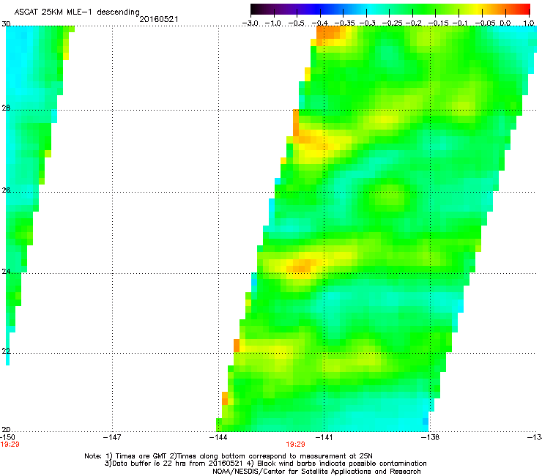542x476 pixels.
Task: Click the longitude axis label '-147'
Action: tap(112, 437)
